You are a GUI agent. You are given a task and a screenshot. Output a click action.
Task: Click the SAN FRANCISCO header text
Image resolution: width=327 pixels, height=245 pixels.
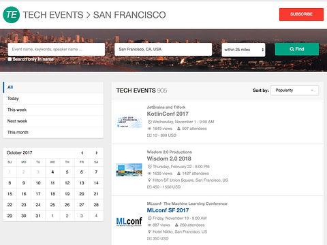tap(129, 15)
